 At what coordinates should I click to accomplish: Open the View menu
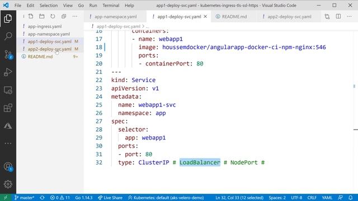pyautogui.click(x=68, y=6)
